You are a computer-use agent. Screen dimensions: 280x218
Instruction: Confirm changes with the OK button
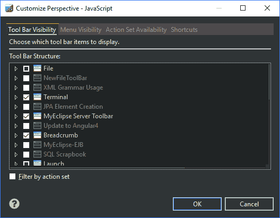pos(197,204)
